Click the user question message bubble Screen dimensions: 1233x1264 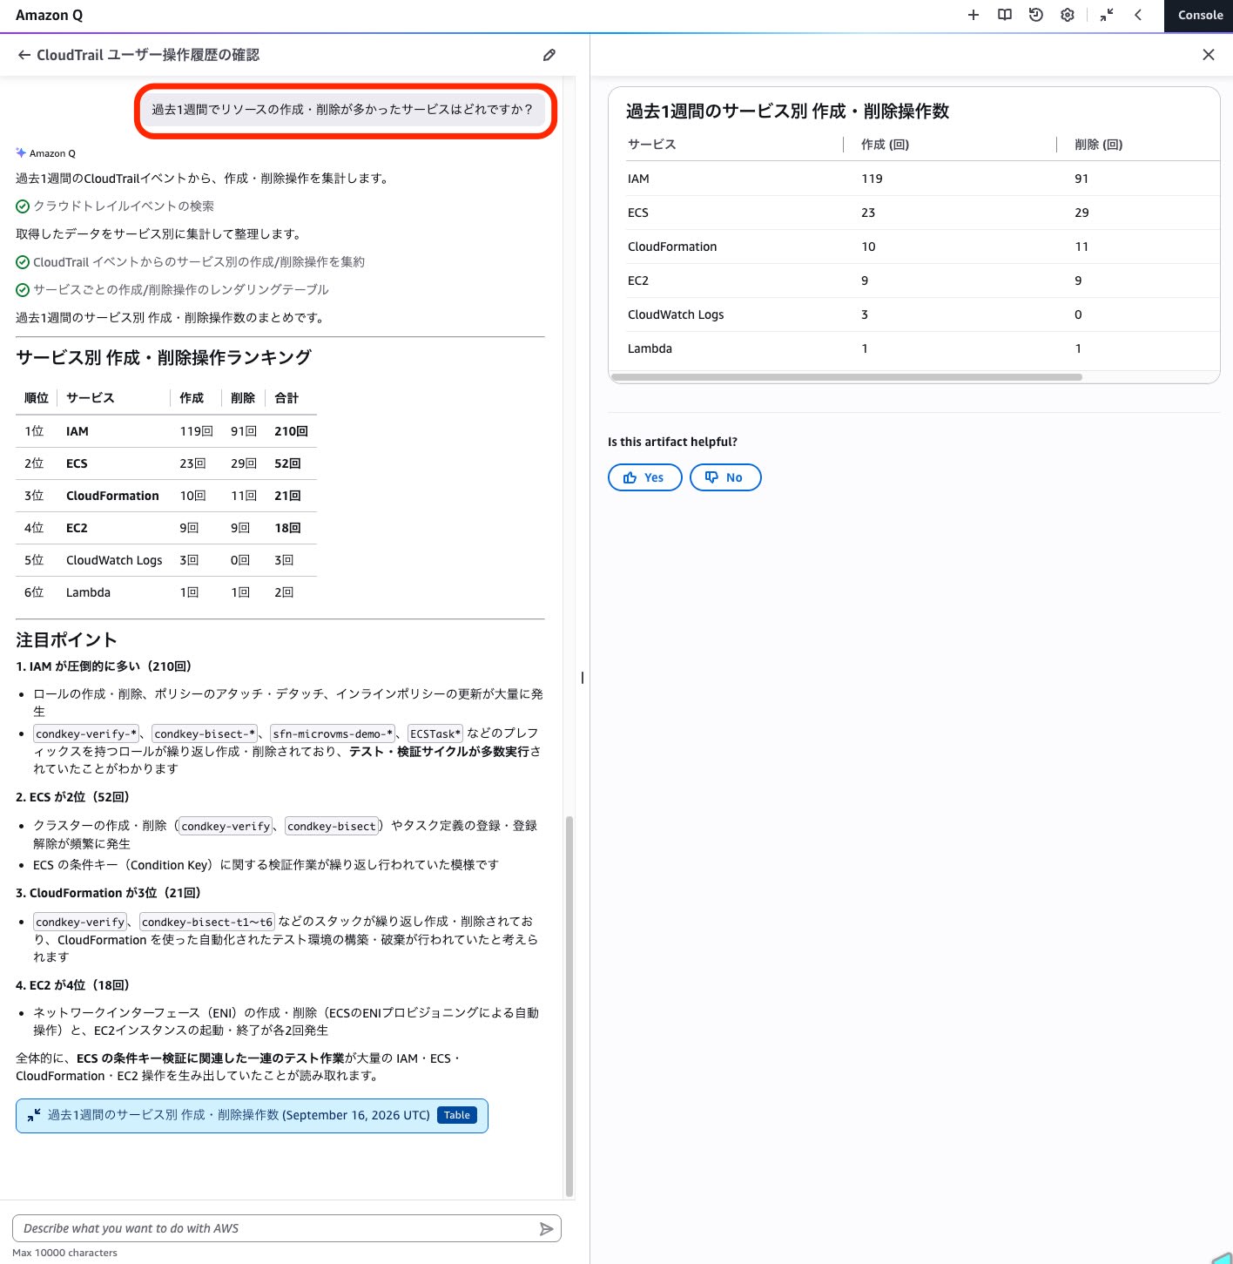[343, 110]
